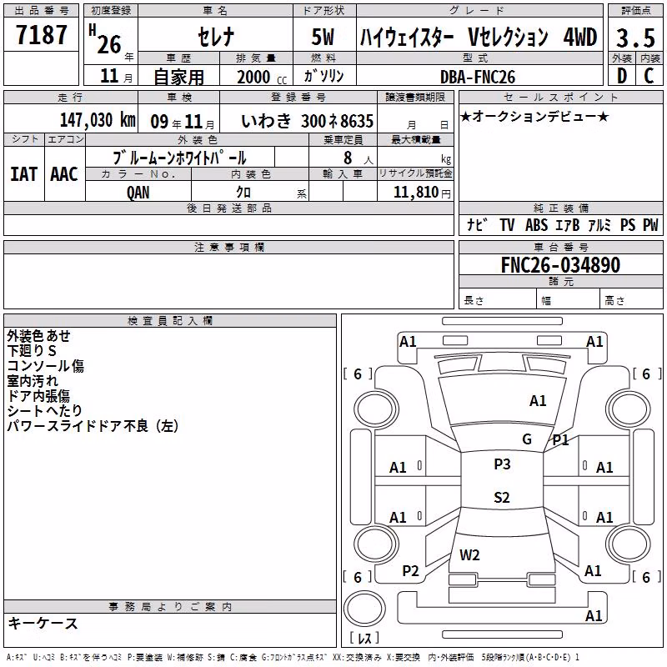
Task: Click the P2 mark on diagram
Action: pos(410,571)
